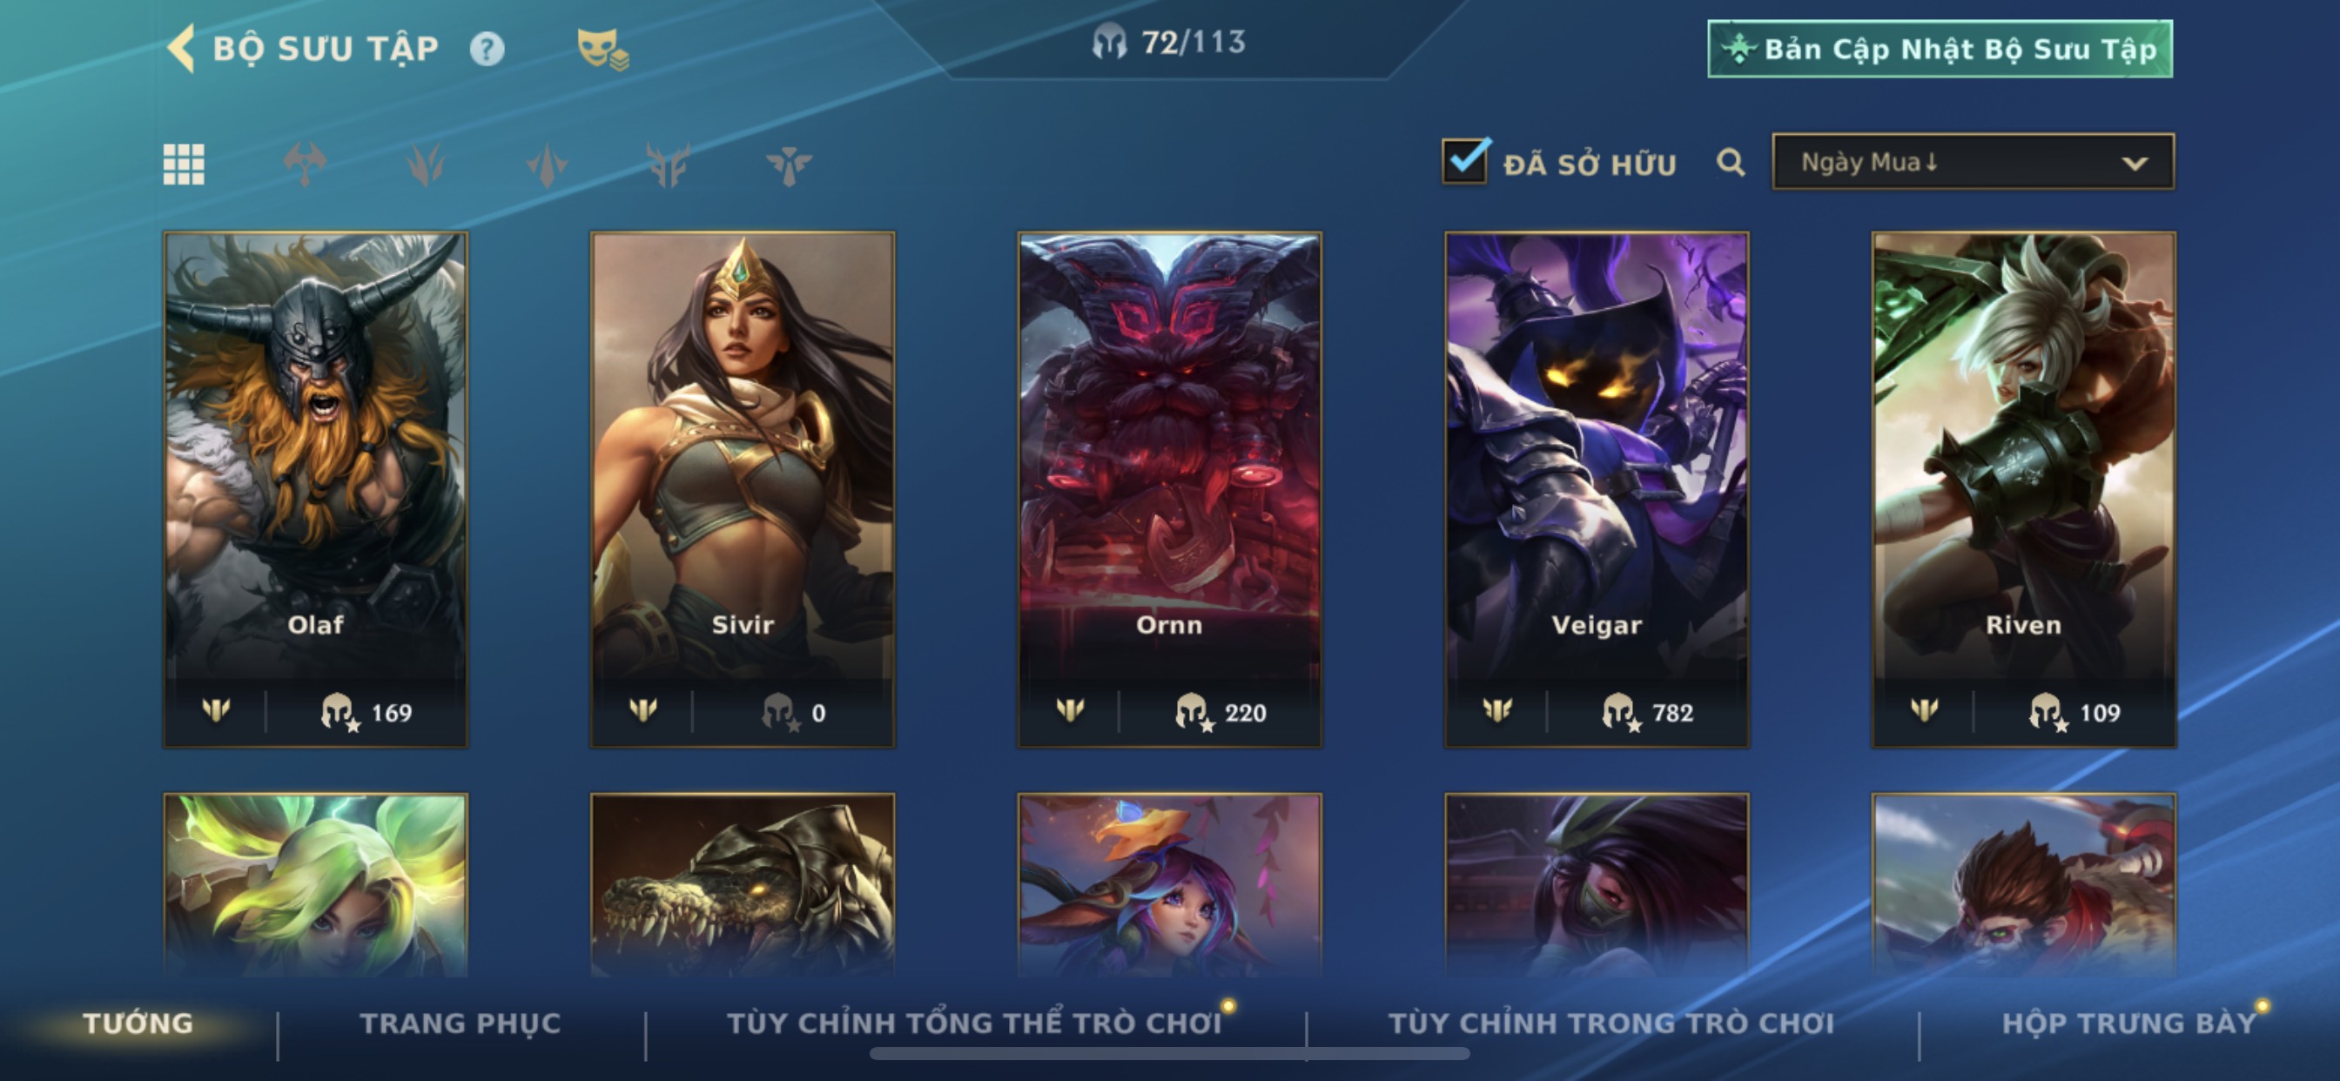Filter champions by the third role icon
Viewport: 2340px width, 1081px height.
tap(547, 164)
